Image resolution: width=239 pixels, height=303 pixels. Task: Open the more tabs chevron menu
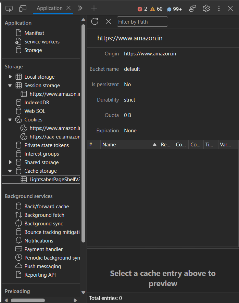pyautogui.click(x=80, y=8)
